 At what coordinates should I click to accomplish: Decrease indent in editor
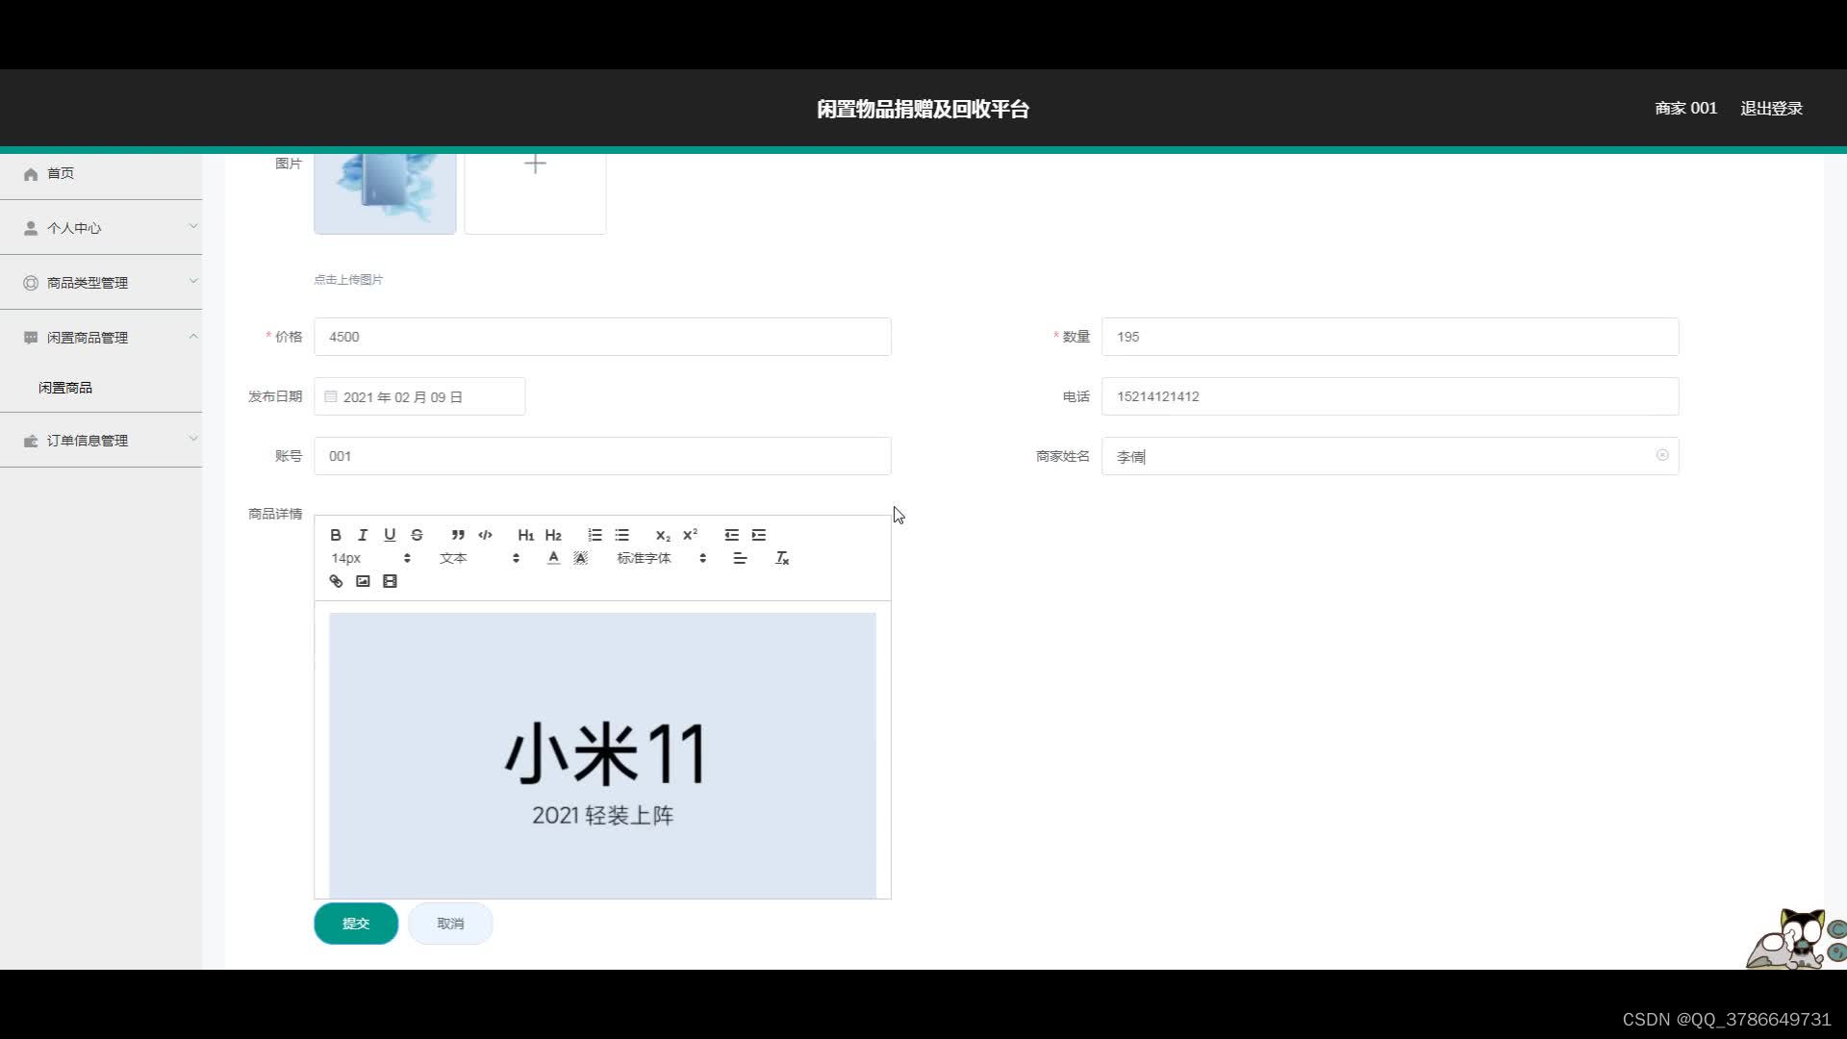click(x=731, y=535)
